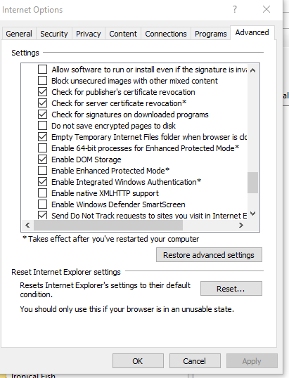
Task: Uncheck Check for publisher's certificate revocation
Action: [x=43, y=92]
